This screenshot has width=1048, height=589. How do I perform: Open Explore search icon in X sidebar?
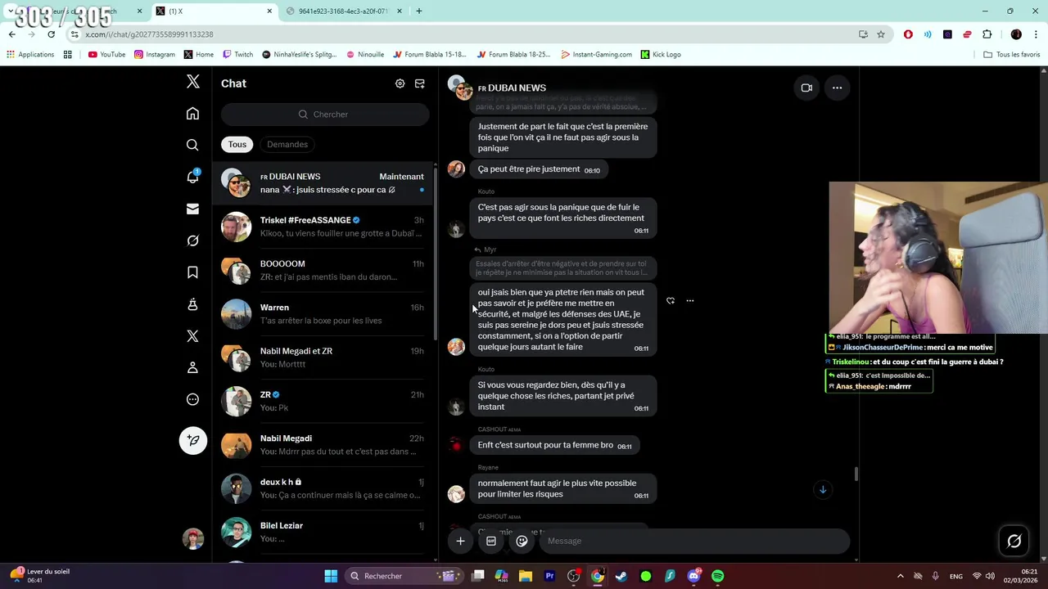[x=193, y=145]
